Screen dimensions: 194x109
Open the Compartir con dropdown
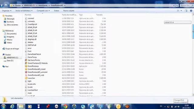pos(43,11)
